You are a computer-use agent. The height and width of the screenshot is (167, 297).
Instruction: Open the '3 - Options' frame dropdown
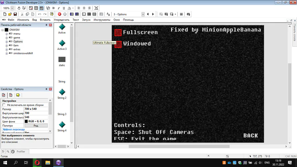point(143,14)
